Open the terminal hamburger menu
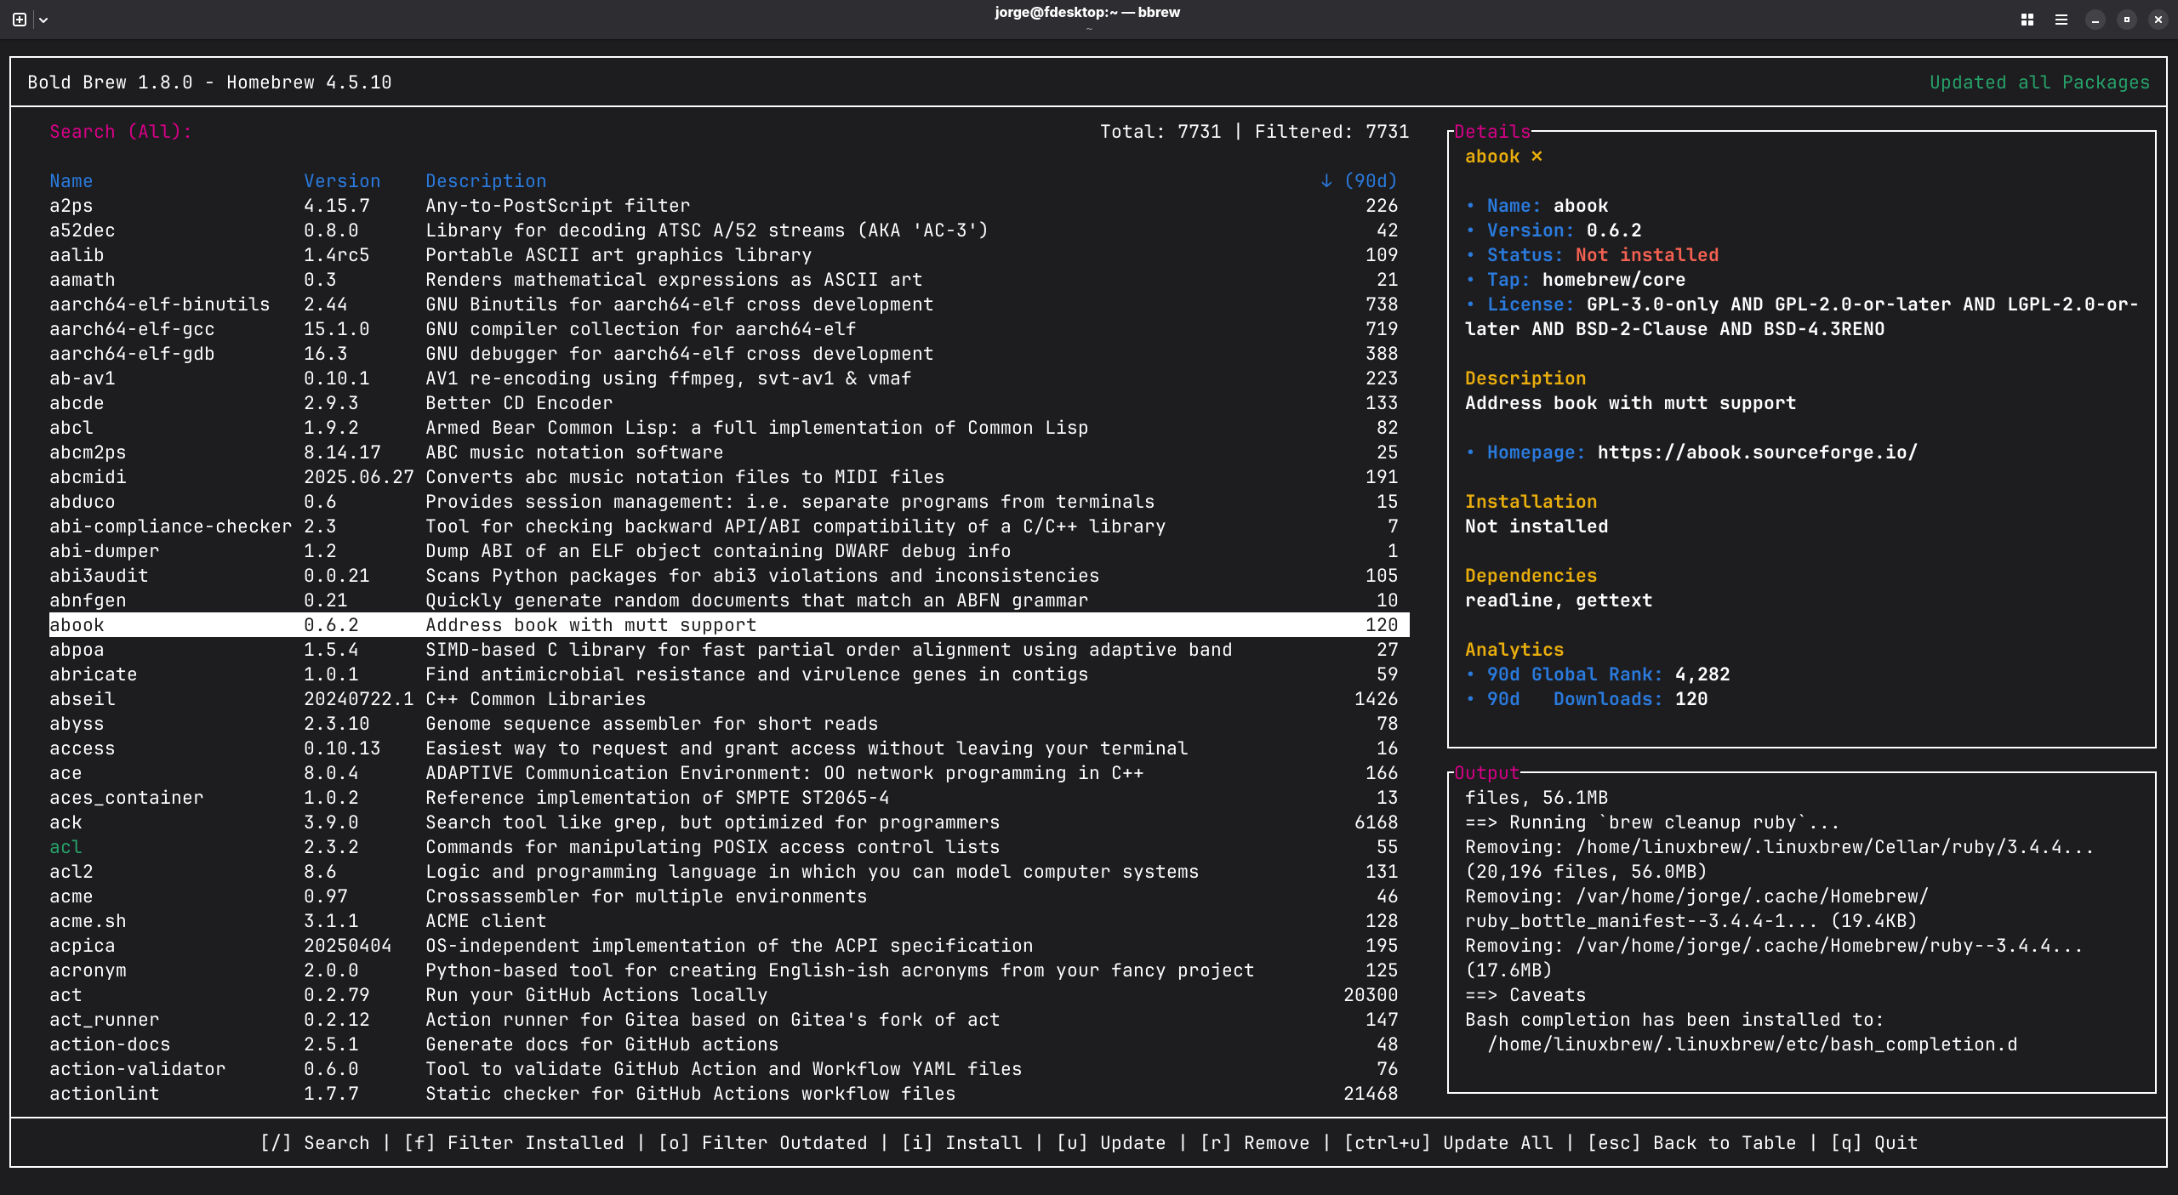Image resolution: width=2178 pixels, height=1195 pixels. [2061, 20]
